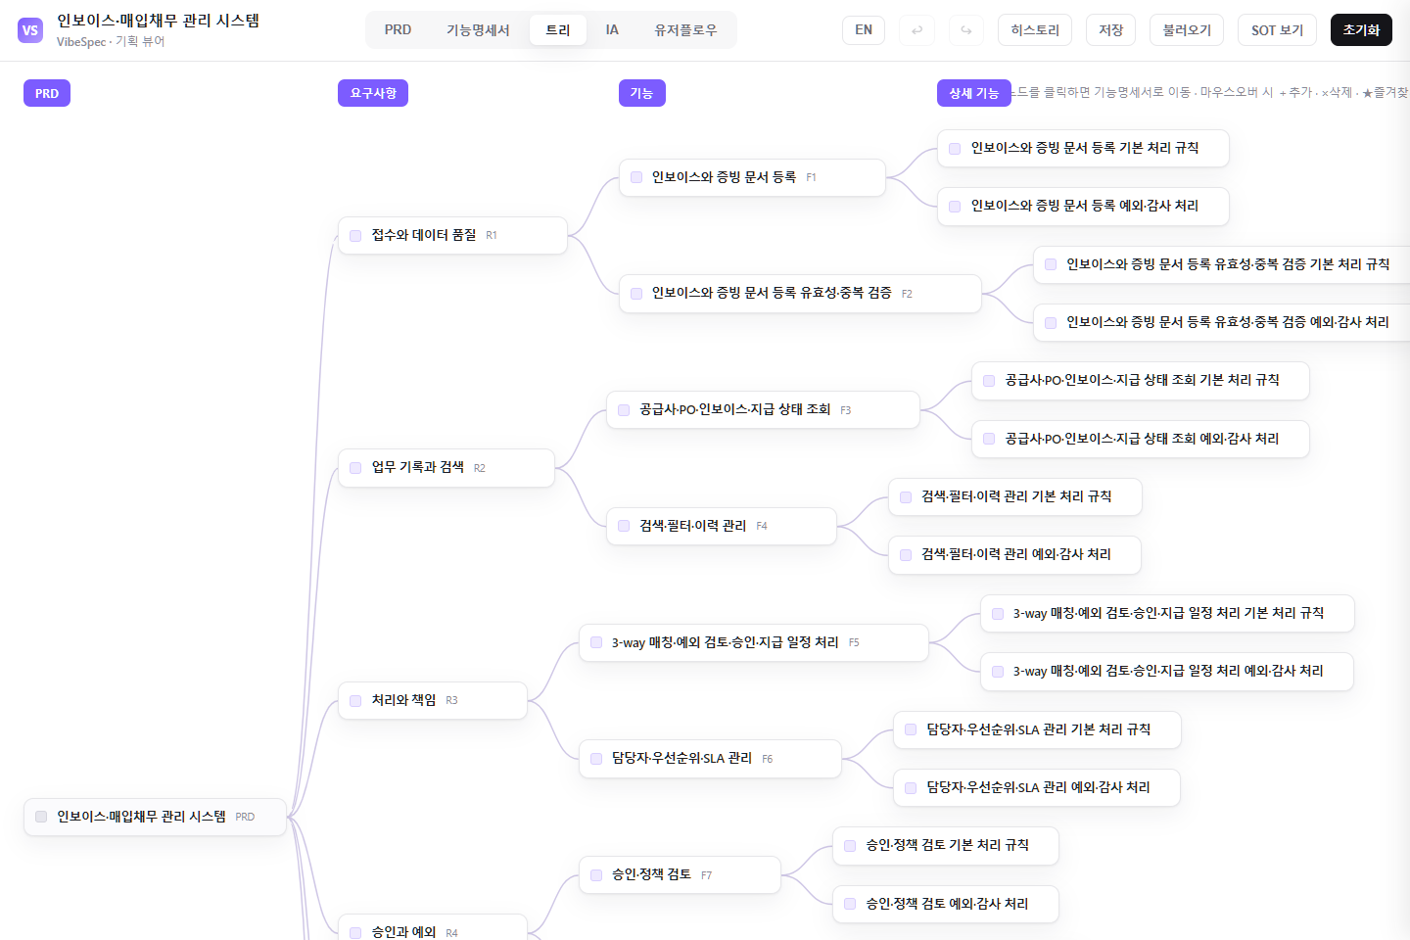The width and height of the screenshot is (1410, 940).
Task: Open SOT 보기
Action: [x=1277, y=30]
